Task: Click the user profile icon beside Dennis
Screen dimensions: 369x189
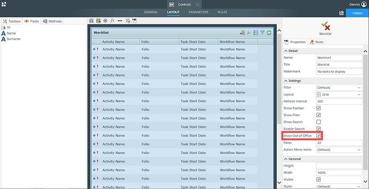Action: click(x=364, y=4)
